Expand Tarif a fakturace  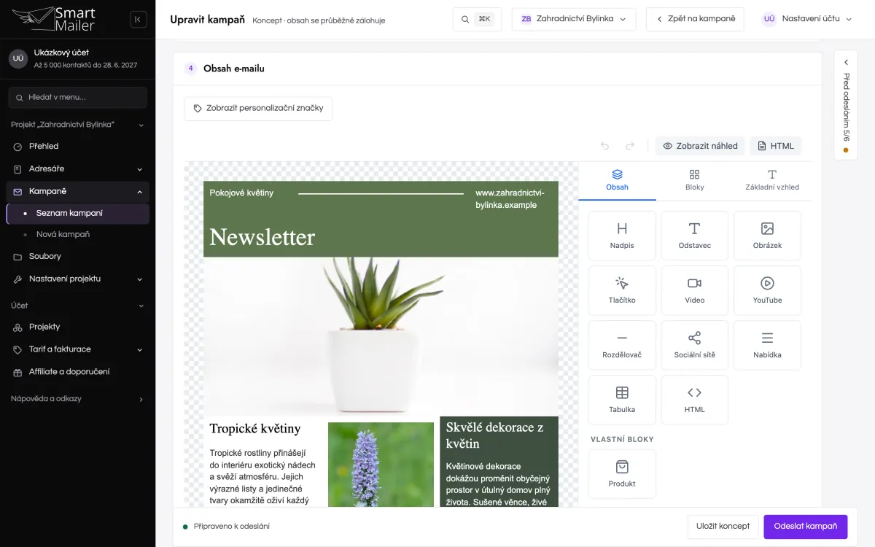point(78,349)
